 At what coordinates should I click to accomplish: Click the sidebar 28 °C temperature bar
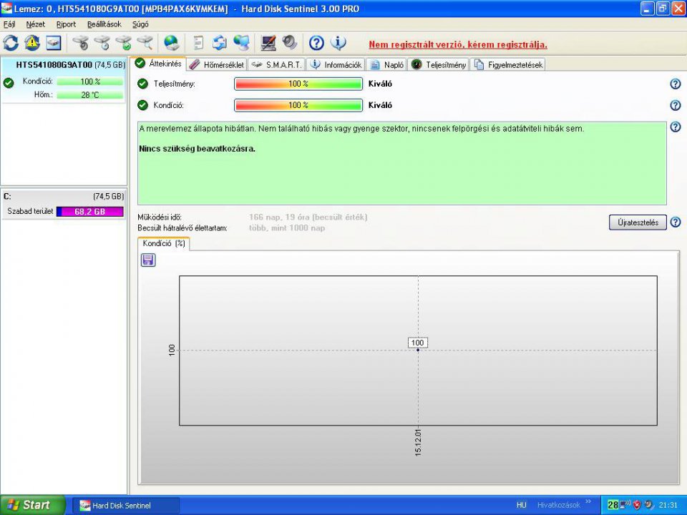pyautogui.click(x=90, y=94)
